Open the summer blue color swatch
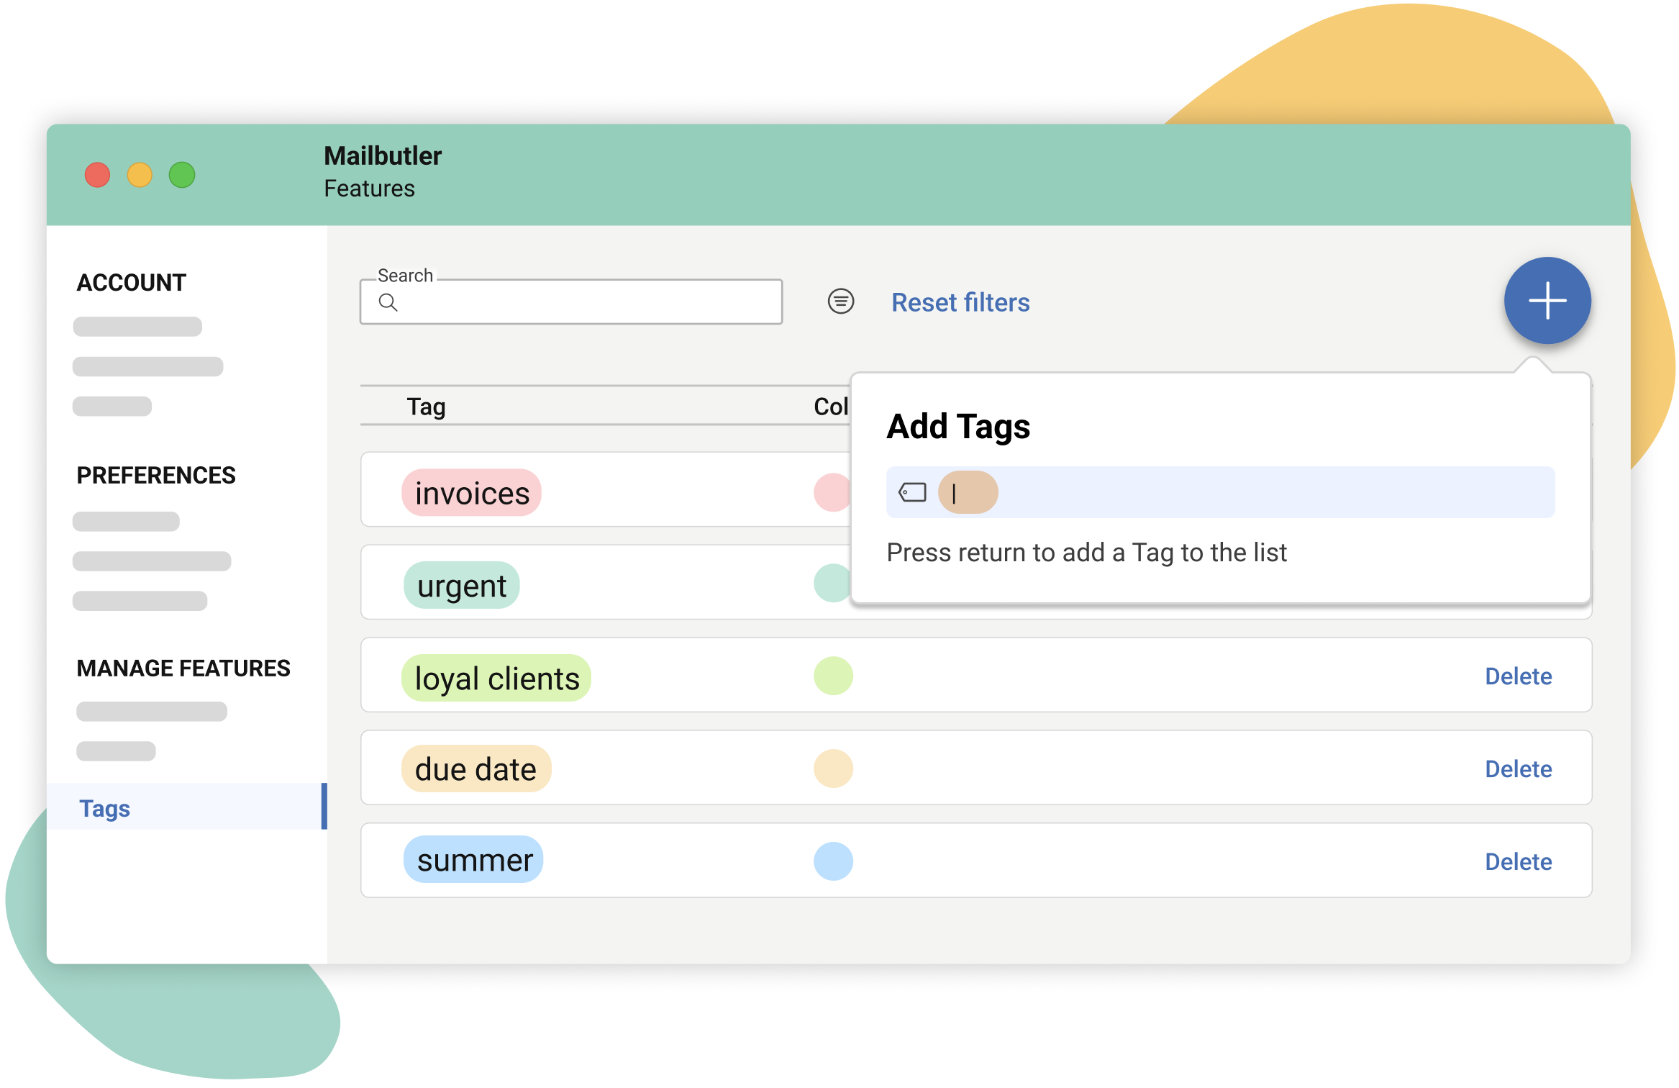 (x=833, y=862)
